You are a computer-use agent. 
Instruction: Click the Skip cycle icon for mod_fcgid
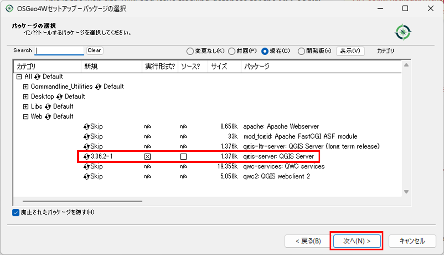86,136
